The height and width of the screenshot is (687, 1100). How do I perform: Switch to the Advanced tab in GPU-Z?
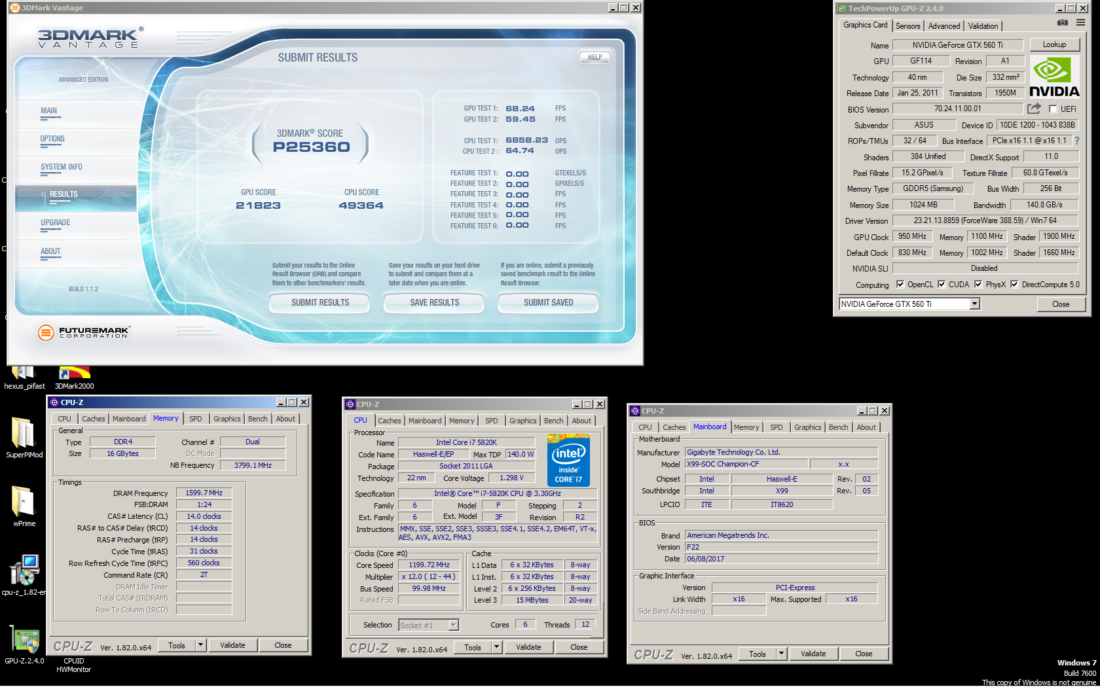pyautogui.click(x=944, y=26)
